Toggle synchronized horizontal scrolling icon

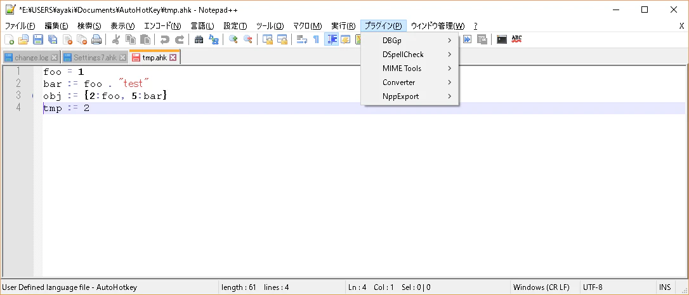(x=282, y=39)
